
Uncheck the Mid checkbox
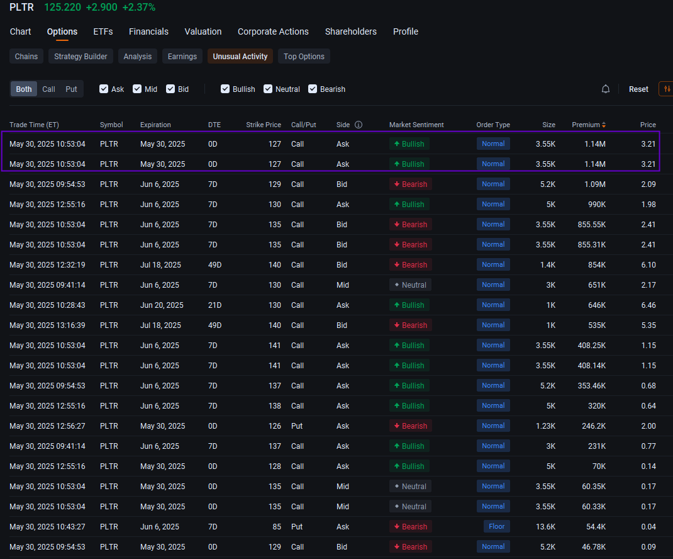137,89
